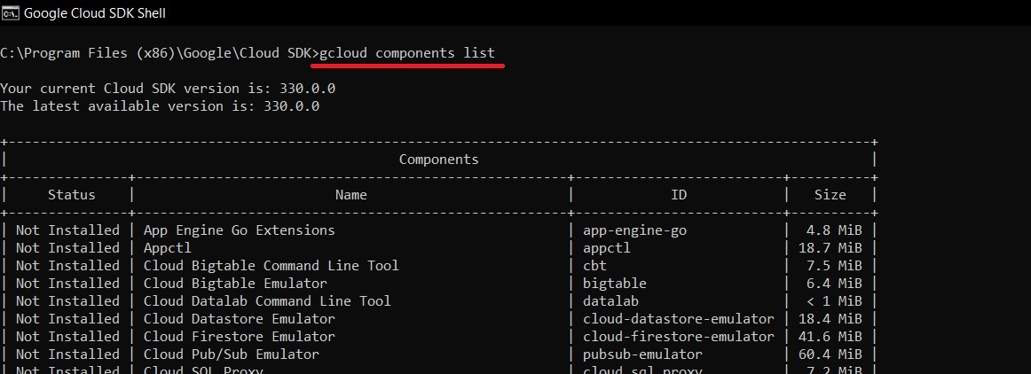Click the '41.6 MiB' size value
Viewport: 1031px width, 374px height.
coord(830,337)
